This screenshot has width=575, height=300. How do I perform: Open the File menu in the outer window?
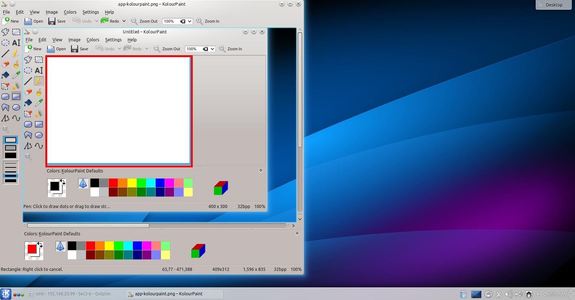coord(6,12)
